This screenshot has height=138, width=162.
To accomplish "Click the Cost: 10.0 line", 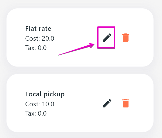I will point(40,104).
